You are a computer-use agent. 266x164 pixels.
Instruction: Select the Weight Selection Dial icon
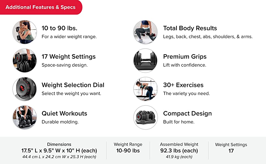[x=25, y=89]
